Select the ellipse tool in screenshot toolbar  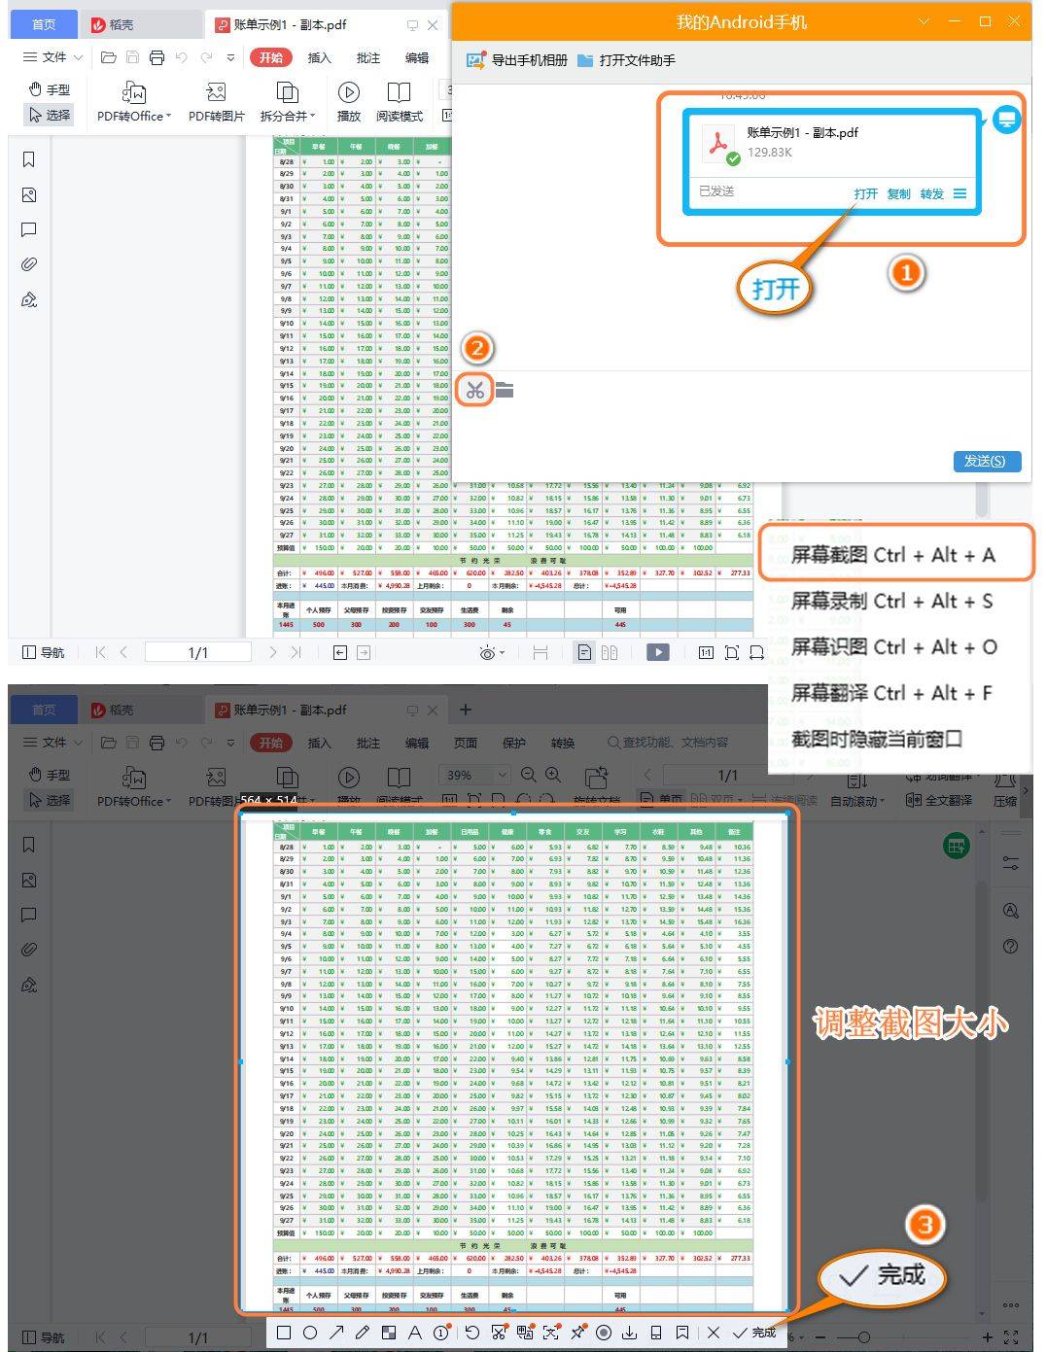310,1333
